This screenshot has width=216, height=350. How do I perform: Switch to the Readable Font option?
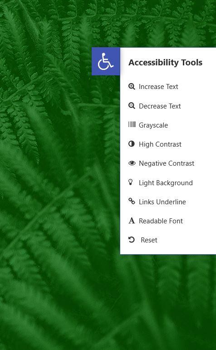[x=161, y=221]
